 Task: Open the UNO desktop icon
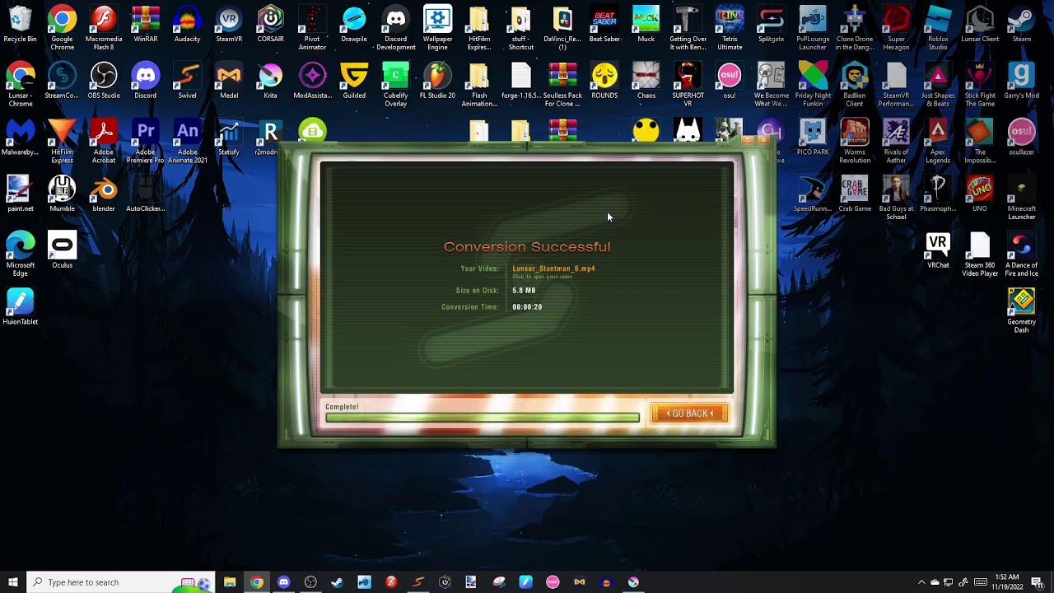(x=979, y=194)
